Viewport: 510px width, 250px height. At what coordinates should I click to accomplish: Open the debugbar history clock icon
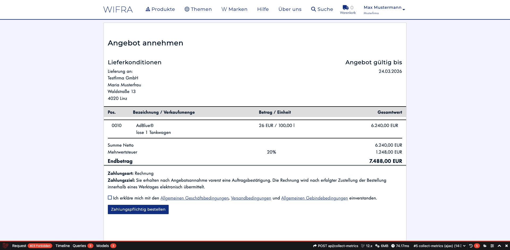click(x=470, y=246)
